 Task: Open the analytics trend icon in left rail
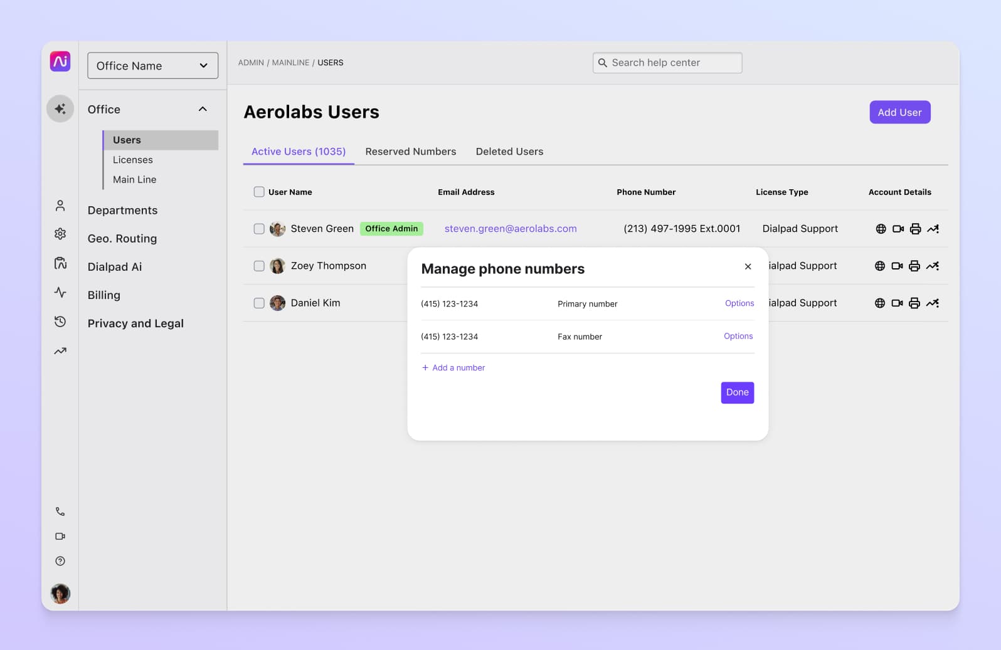pos(60,351)
